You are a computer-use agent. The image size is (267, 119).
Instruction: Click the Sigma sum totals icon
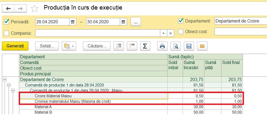145,46
